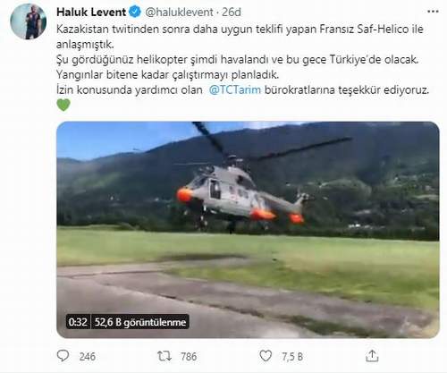The height and width of the screenshot is (373, 447).
Task: Click the 52,6 B görüntülenme view count
Action: 140,322
